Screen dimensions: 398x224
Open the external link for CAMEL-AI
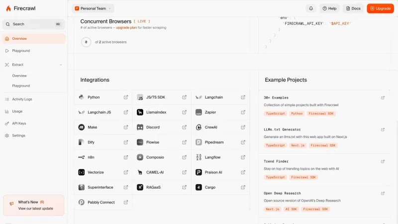tap(184, 172)
